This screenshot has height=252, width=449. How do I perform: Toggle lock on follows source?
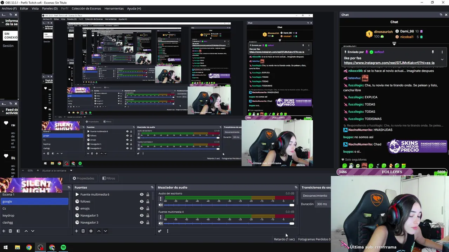tap(148, 202)
